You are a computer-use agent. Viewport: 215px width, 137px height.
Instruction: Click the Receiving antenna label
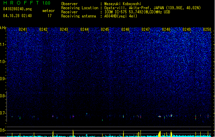pyautogui.click(x=79, y=16)
